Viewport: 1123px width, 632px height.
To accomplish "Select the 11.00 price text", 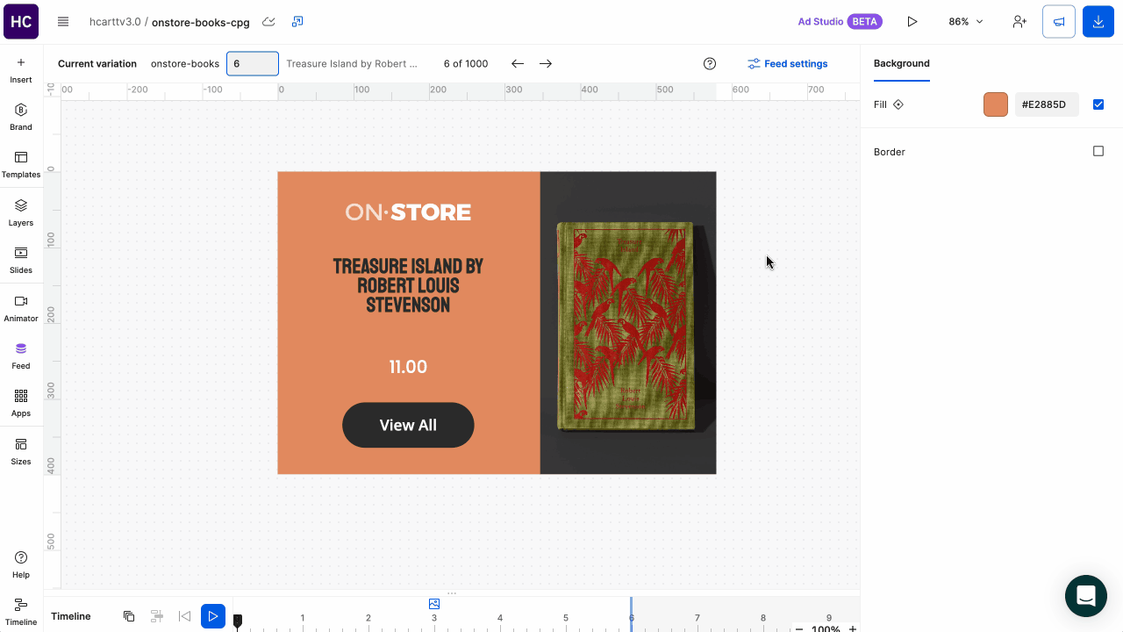I will (408, 367).
